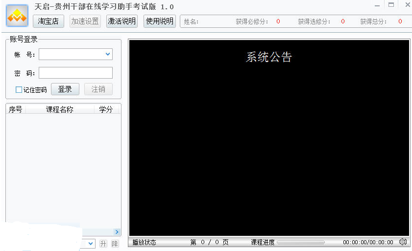
Task: Toggle the 记住密码 remember password checkbox
Action: click(19, 89)
